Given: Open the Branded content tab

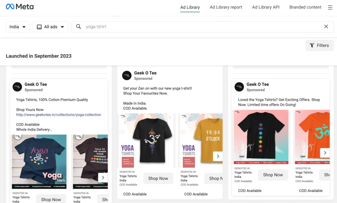Looking at the screenshot, I should coord(305,7).
